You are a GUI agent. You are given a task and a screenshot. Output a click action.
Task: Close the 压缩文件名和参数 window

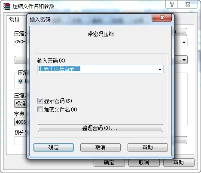pyautogui.click(x=188, y=4)
